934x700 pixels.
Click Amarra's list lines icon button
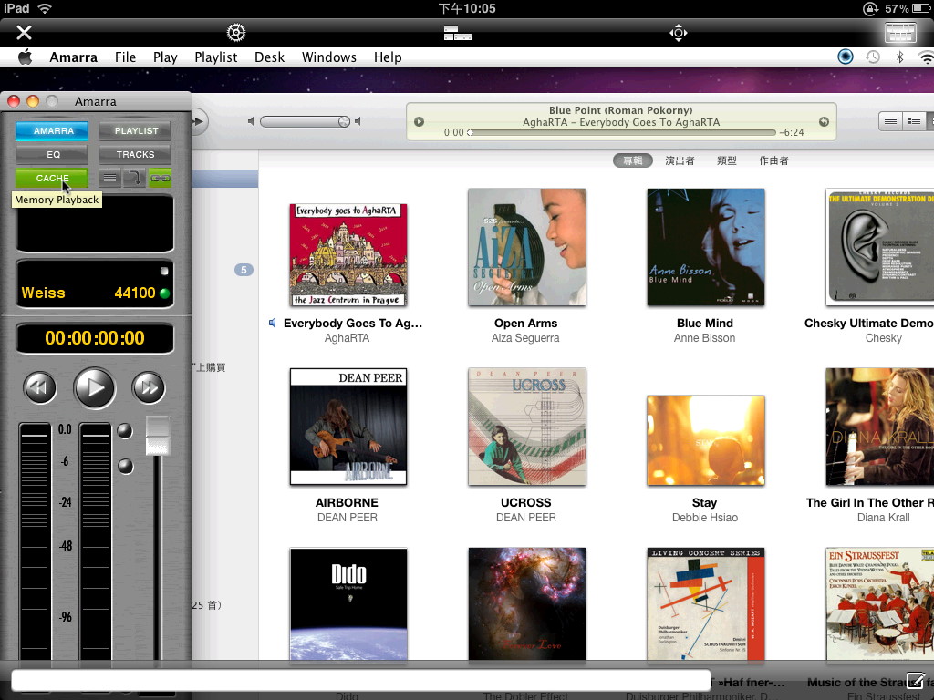pos(109,178)
